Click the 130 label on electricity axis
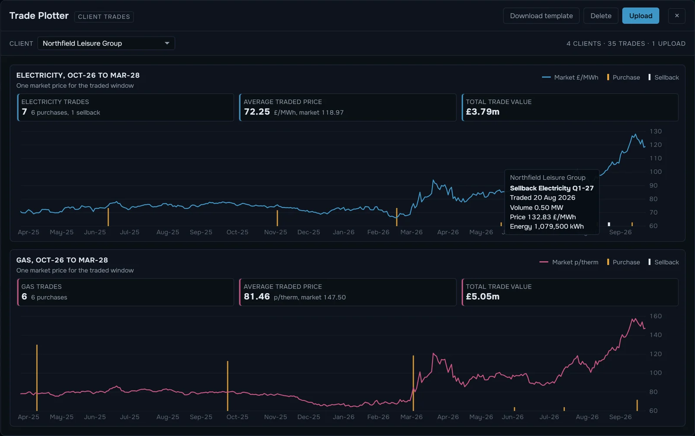The image size is (695, 436). coord(655,131)
